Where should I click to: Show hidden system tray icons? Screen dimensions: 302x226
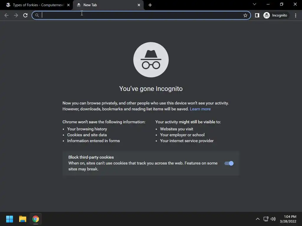pyautogui.click(x=258, y=219)
